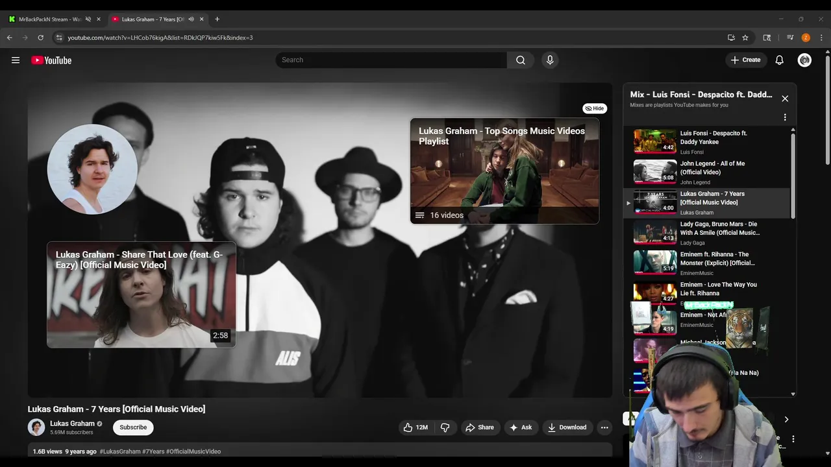
Task: Open YouTube notifications bell
Action: point(780,60)
